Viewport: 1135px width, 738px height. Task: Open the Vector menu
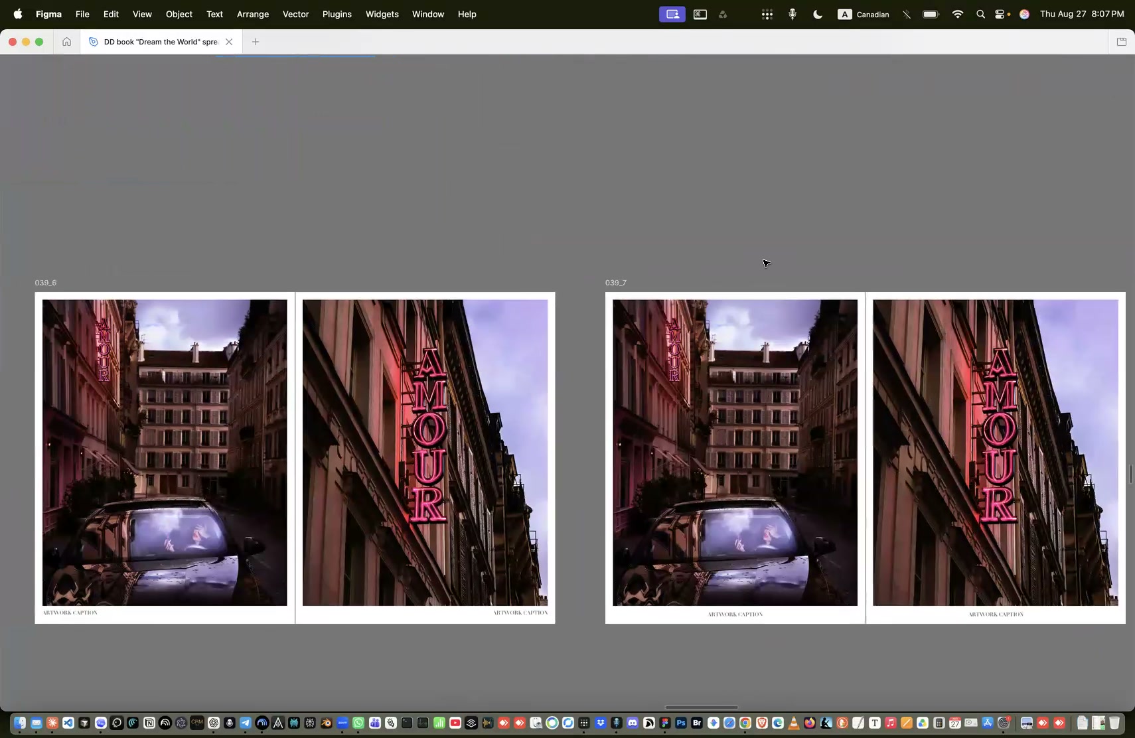[x=296, y=14]
